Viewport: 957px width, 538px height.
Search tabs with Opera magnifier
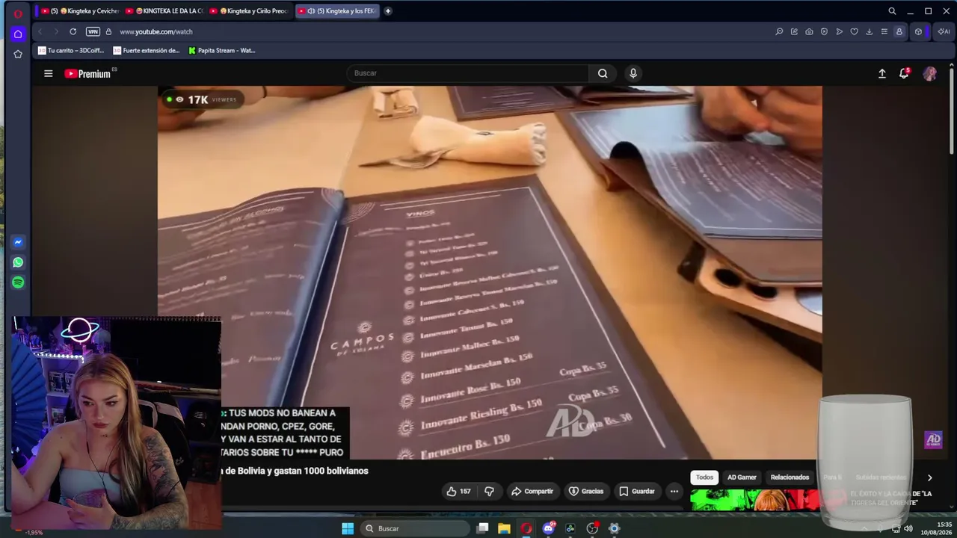[x=892, y=11]
